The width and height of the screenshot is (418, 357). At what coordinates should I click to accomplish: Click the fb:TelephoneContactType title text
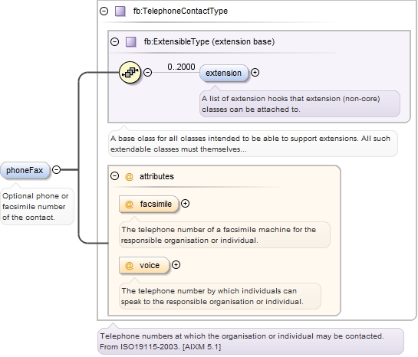180,11
